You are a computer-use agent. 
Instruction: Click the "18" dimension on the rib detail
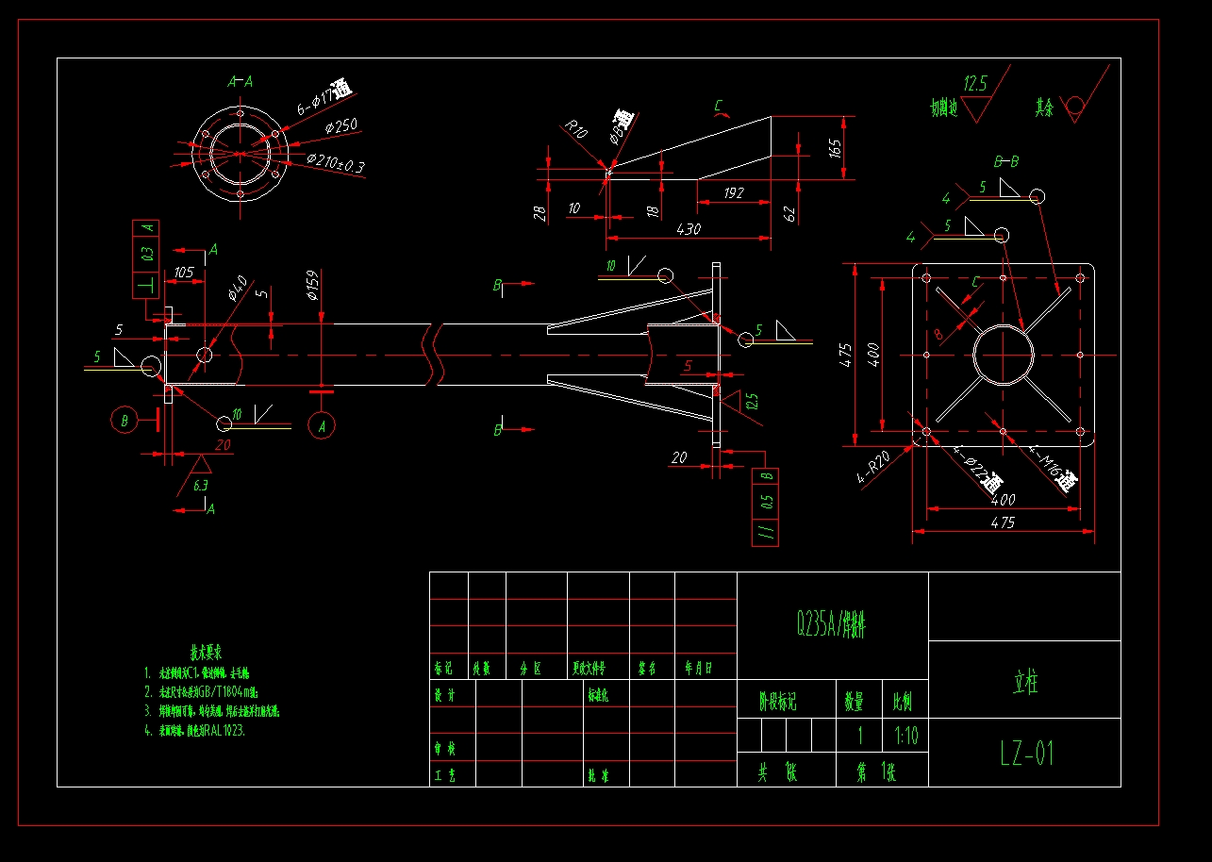coord(654,212)
